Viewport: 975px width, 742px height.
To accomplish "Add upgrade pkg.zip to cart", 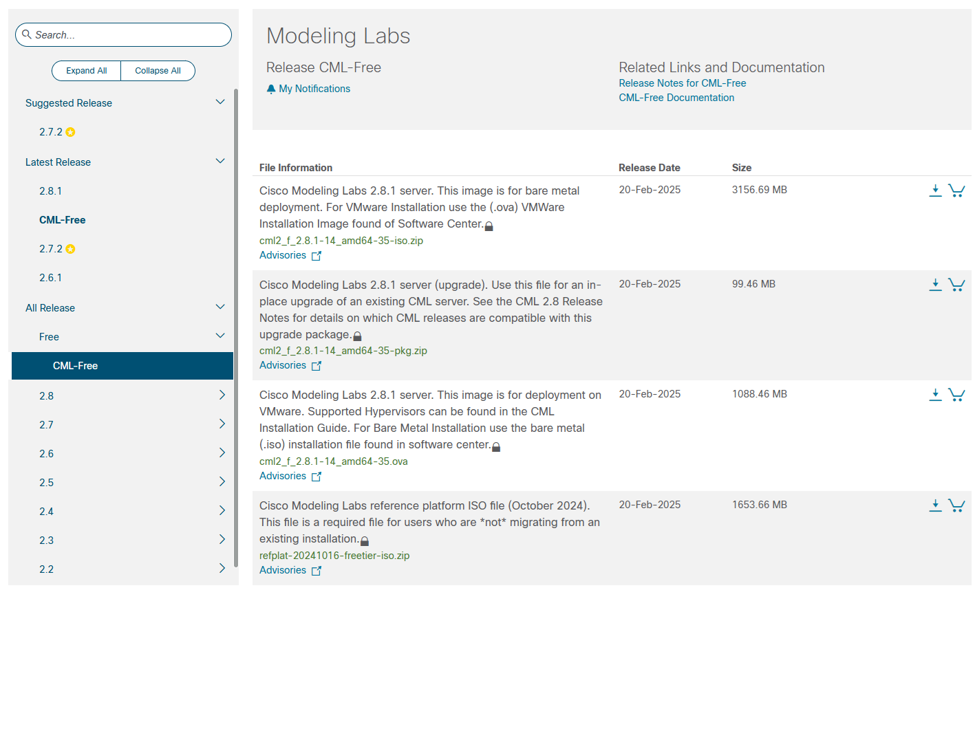I will point(956,285).
